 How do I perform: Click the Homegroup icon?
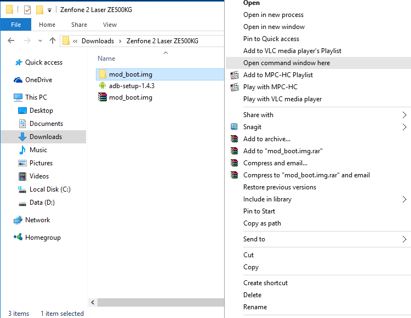point(18,237)
